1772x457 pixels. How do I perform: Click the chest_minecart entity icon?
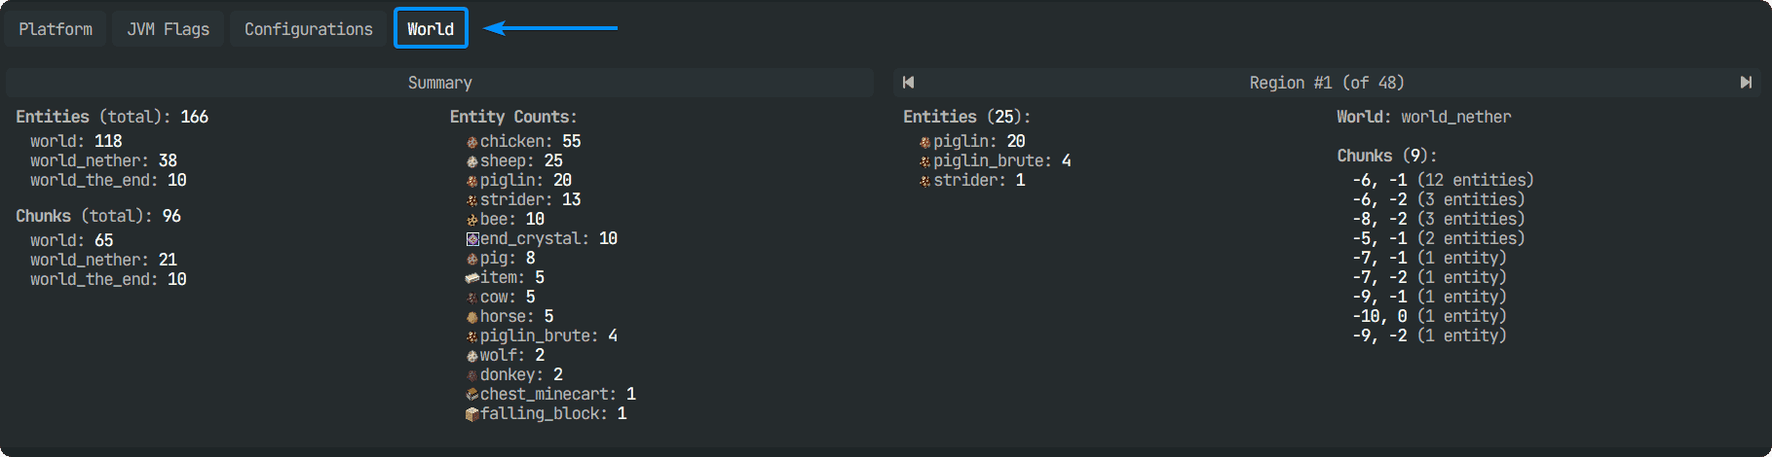pyautogui.click(x=472, y=395)
